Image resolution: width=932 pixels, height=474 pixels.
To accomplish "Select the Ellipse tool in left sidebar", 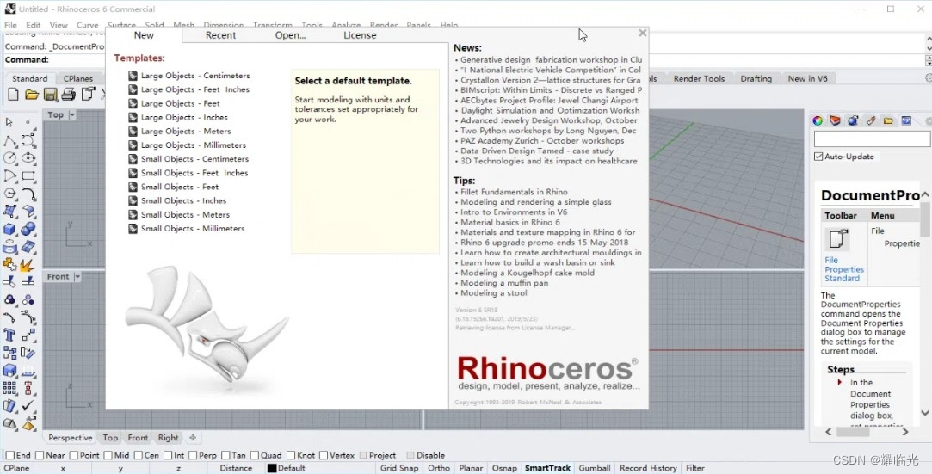I will [28, 158].
